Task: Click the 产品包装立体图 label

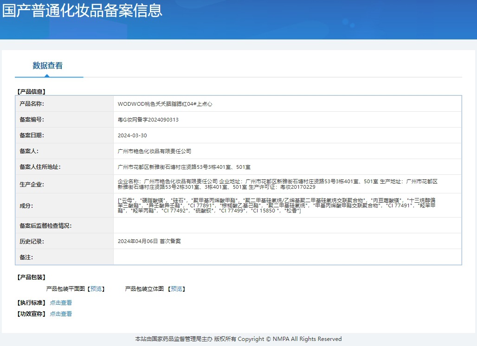Action: tap(144, 289)
